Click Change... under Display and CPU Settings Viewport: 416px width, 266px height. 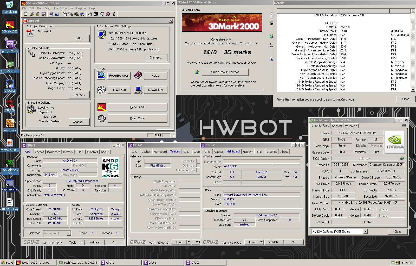[x=155, y=57]
